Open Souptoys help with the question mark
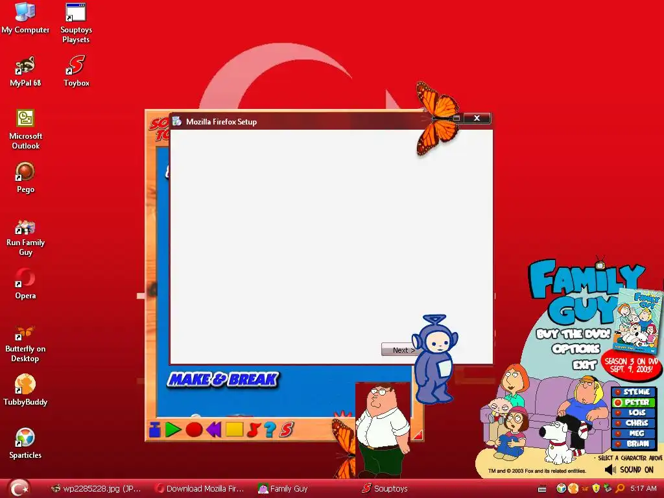Image resolution: width=664 pixels, height=498 pixels. coord(269,429)
